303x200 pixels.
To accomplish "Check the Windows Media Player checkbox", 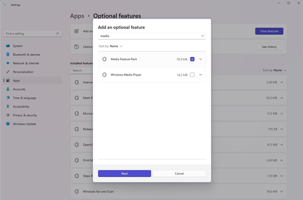I will [x=192, y=74].
